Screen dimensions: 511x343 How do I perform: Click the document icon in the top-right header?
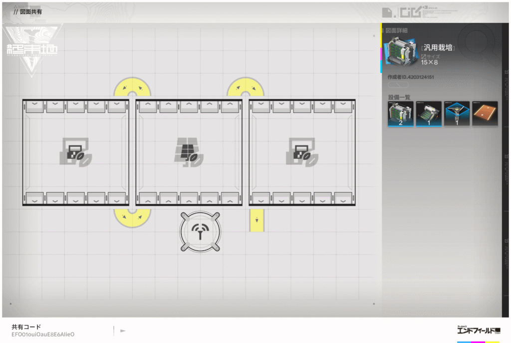click(387, 12)
